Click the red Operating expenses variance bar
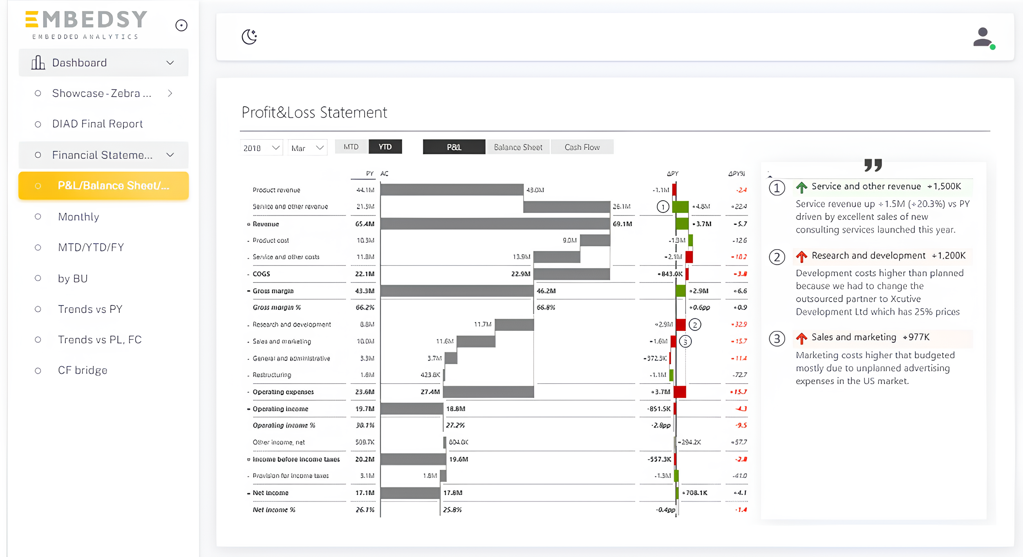Screen dimensions: 1023x557 coord(680,392)
